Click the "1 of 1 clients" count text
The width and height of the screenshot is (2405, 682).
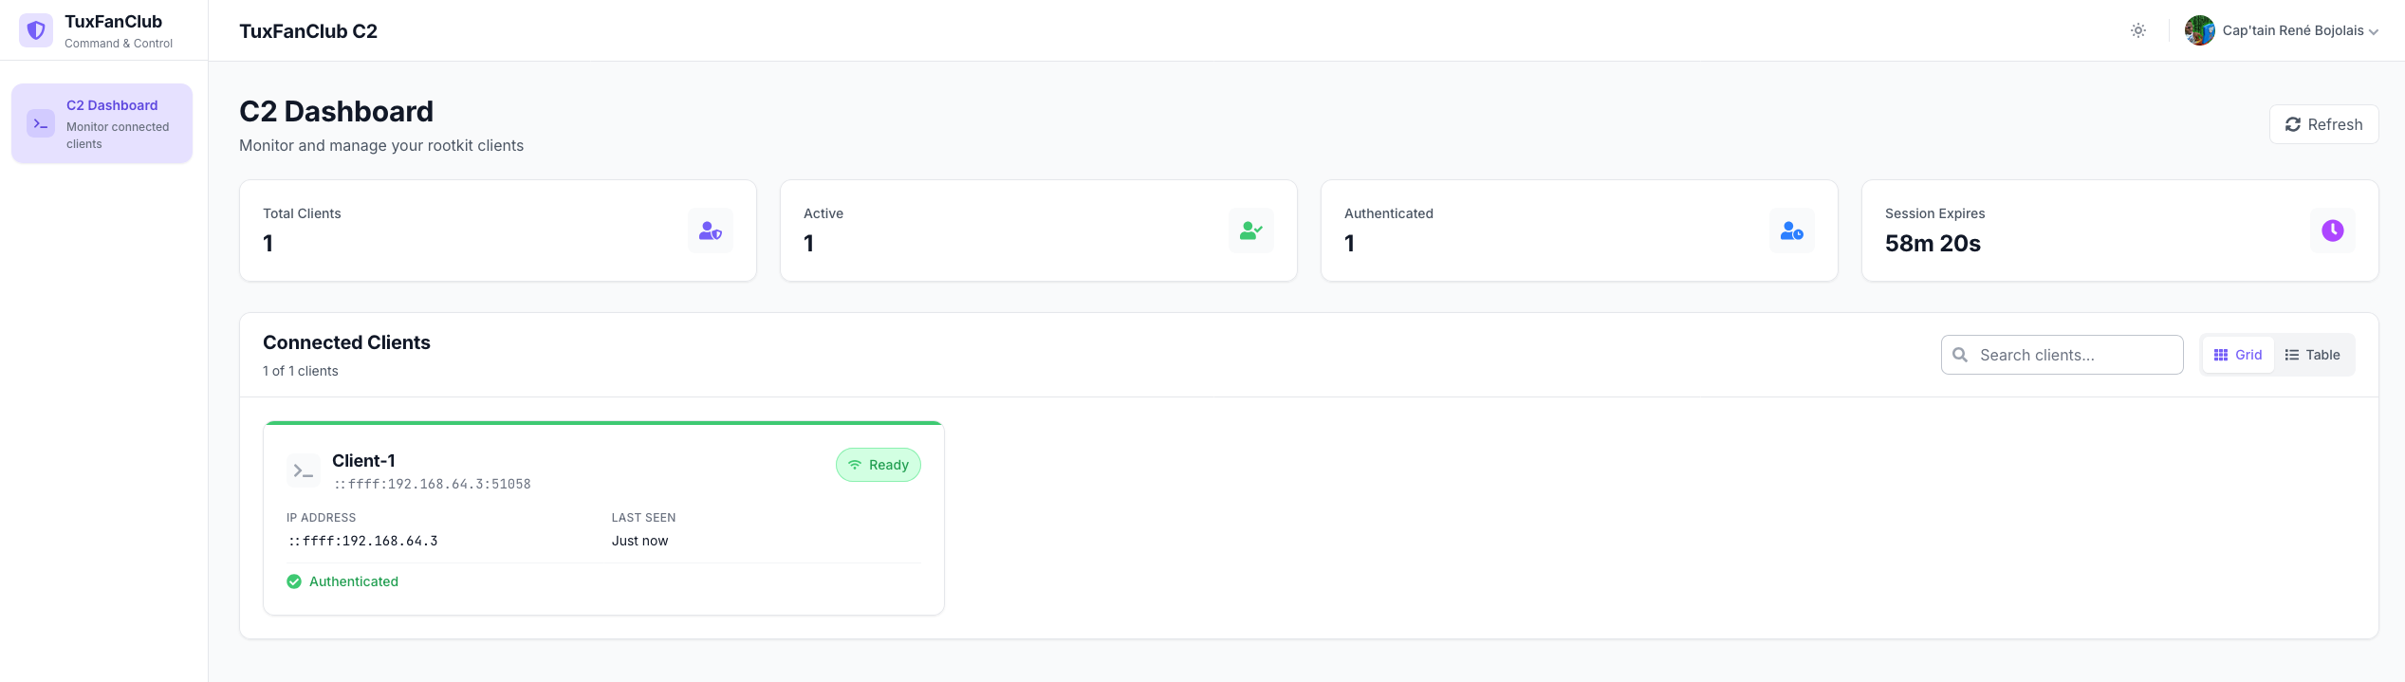(301, 371)
